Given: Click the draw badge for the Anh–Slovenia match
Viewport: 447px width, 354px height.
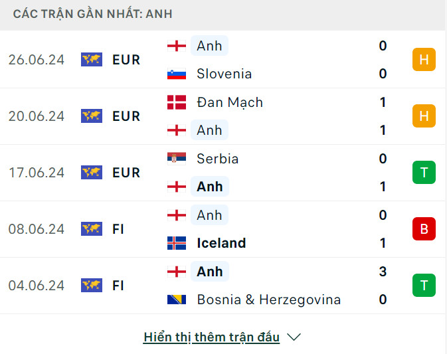Looking at the screenshot, I should (x=424, y=60).
